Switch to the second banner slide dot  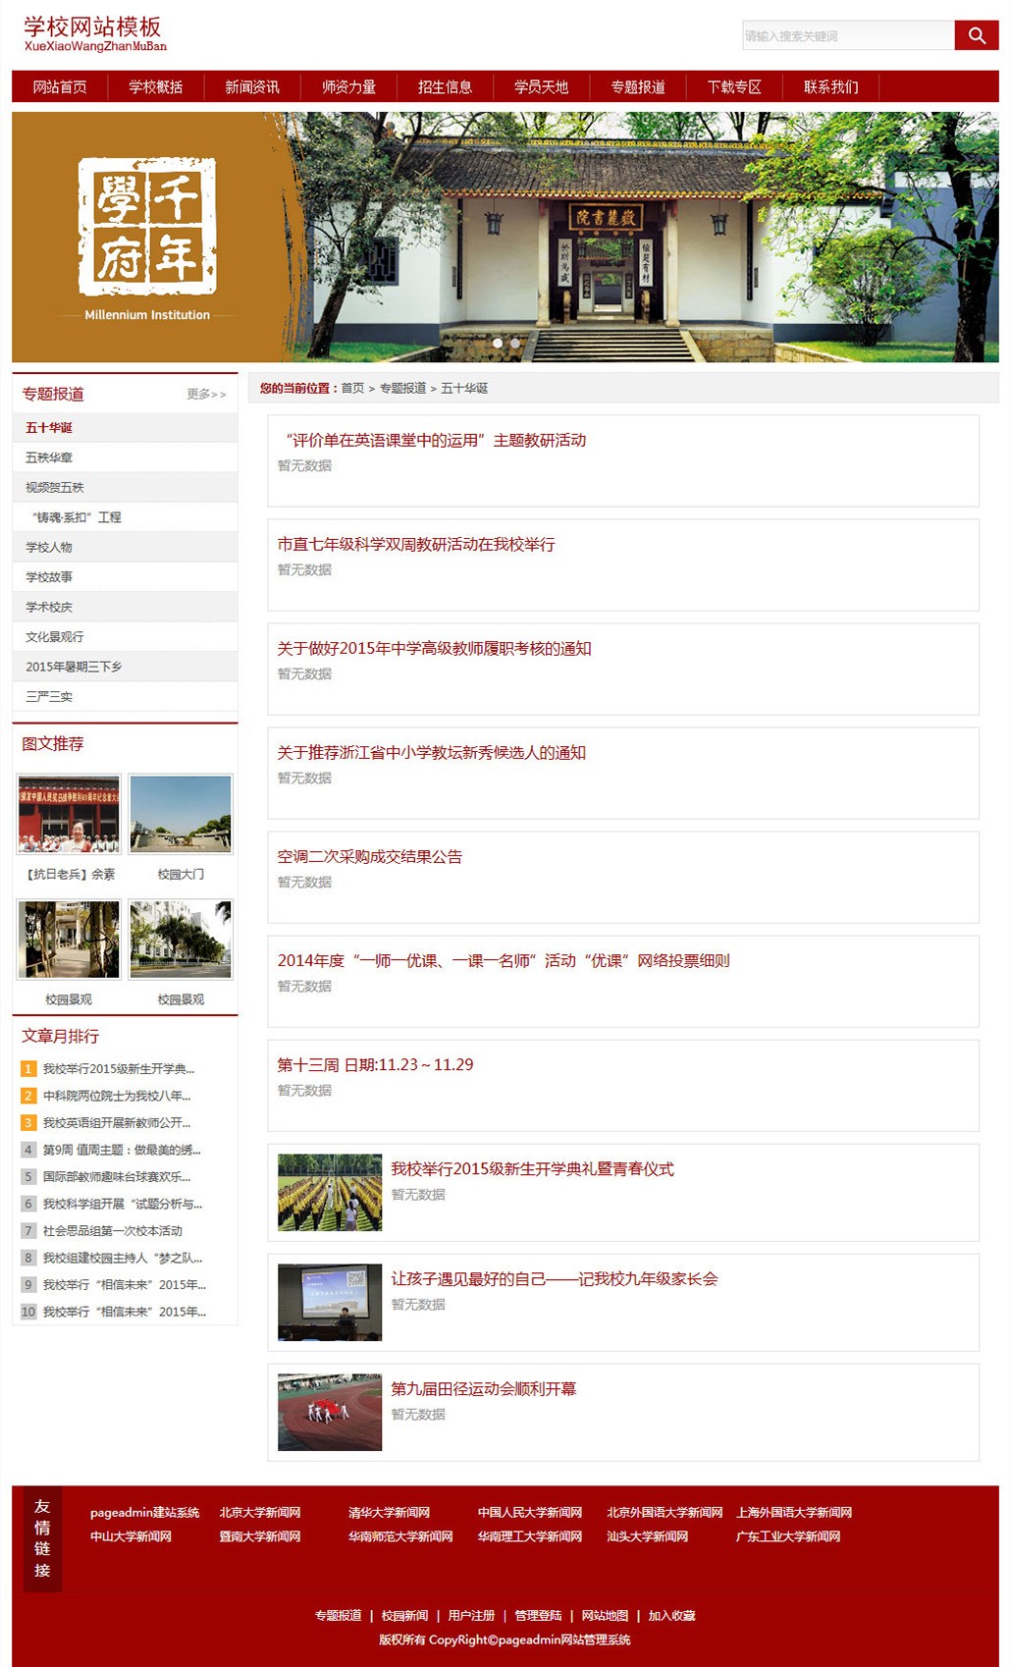515,343
